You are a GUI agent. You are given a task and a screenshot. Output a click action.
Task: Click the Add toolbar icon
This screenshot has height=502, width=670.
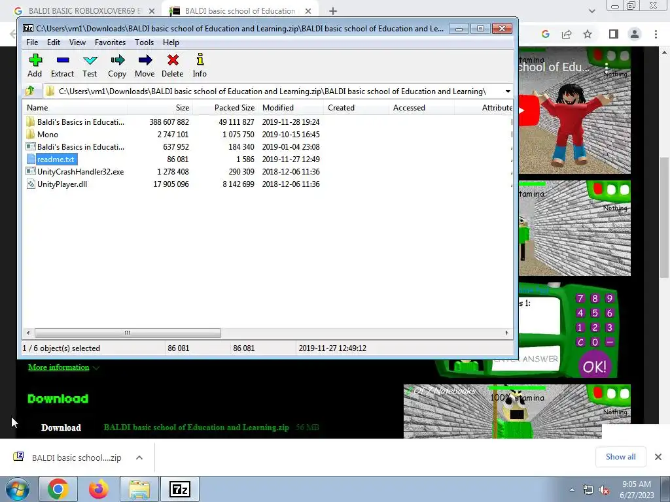(x=35, y=65)
